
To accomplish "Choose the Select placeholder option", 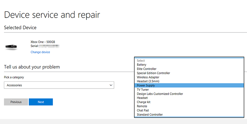I will click(189, 61).
